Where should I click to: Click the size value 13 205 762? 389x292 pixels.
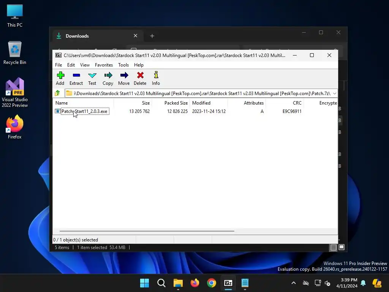click(x=139, y=111)
